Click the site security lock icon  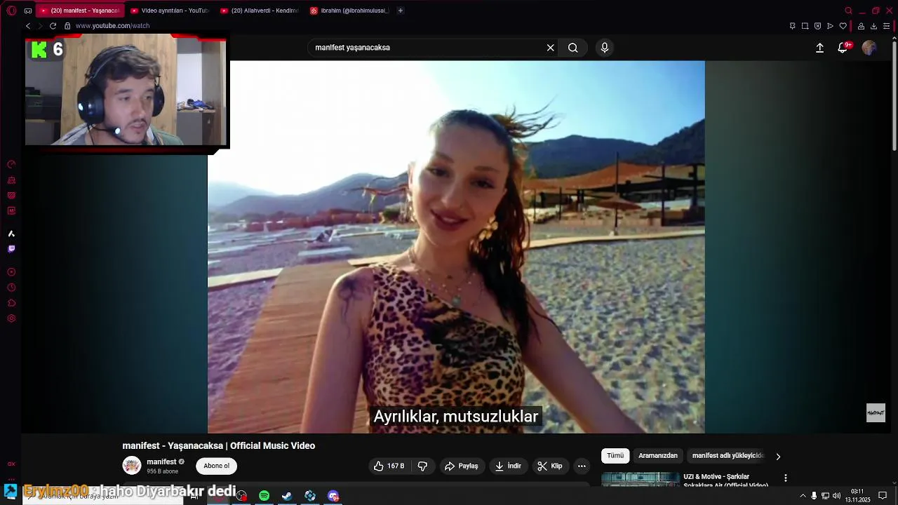tap(67, 26)
